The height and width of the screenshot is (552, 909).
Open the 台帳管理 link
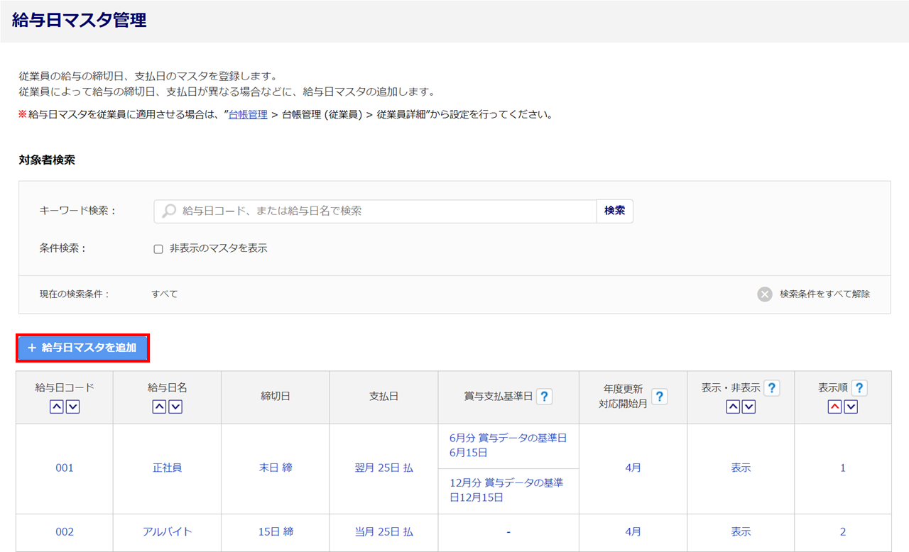point(248,114)
